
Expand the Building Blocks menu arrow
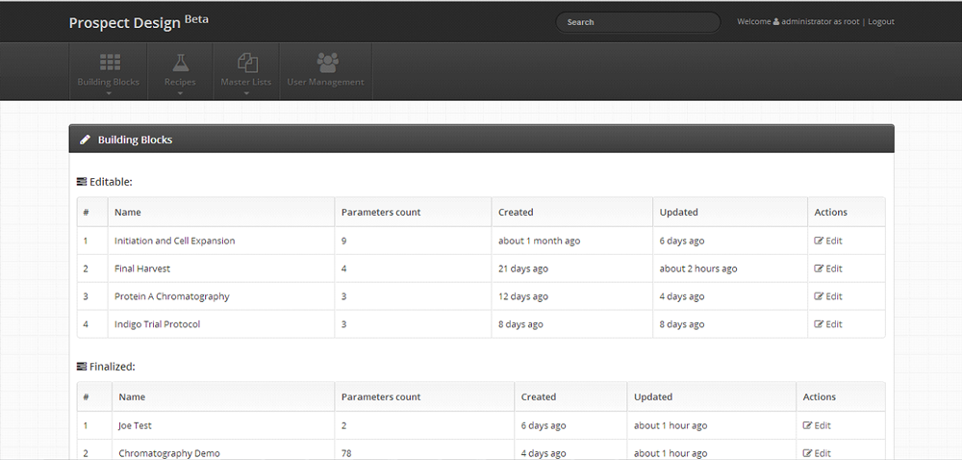click(109, 93)
